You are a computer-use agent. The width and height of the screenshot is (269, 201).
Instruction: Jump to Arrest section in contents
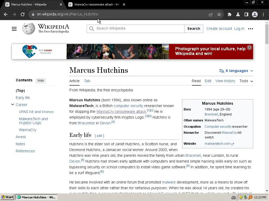pyautogui.click(x=21, y=137)
